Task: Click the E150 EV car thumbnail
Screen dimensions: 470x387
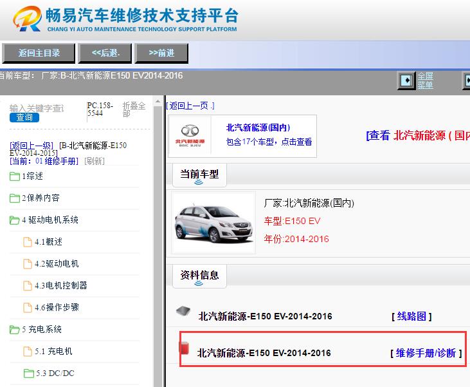Action: tap(213, 223)
